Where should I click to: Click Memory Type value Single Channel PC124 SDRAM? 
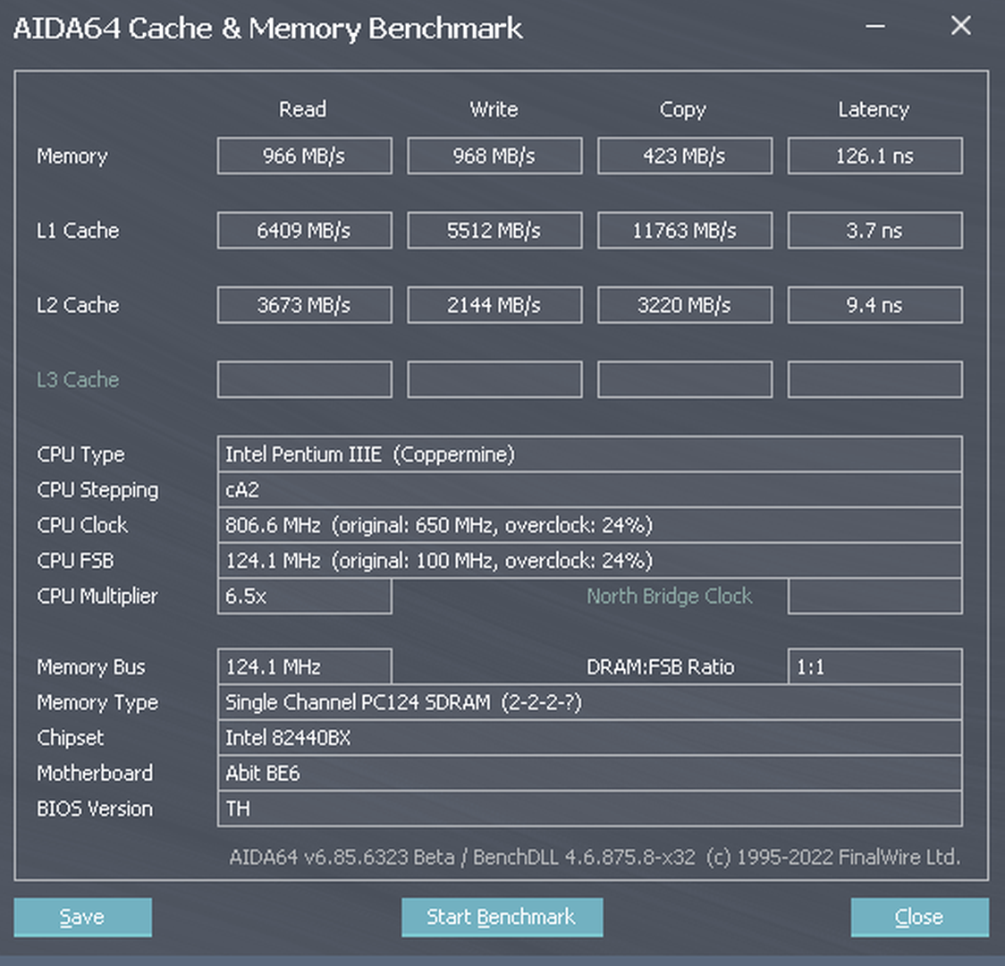point(589,702)
